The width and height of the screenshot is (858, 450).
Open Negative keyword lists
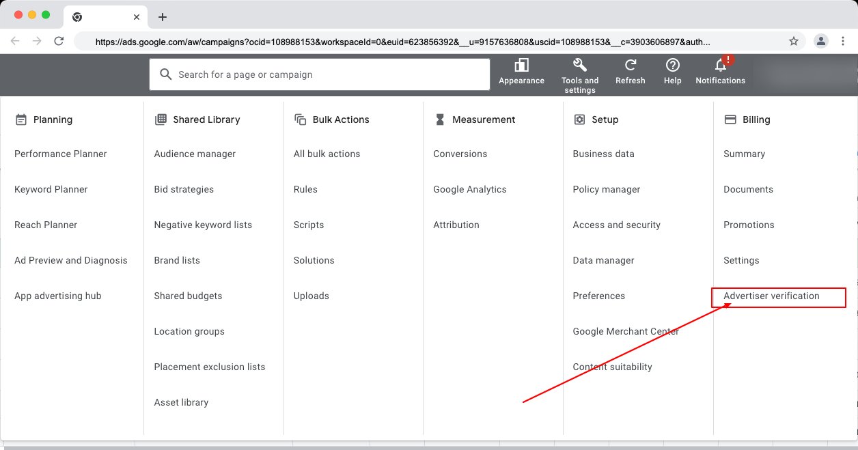click(x=203, y=225)
